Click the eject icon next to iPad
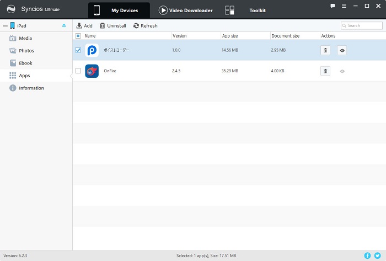 pyautogui.click(x=64, y=25)
